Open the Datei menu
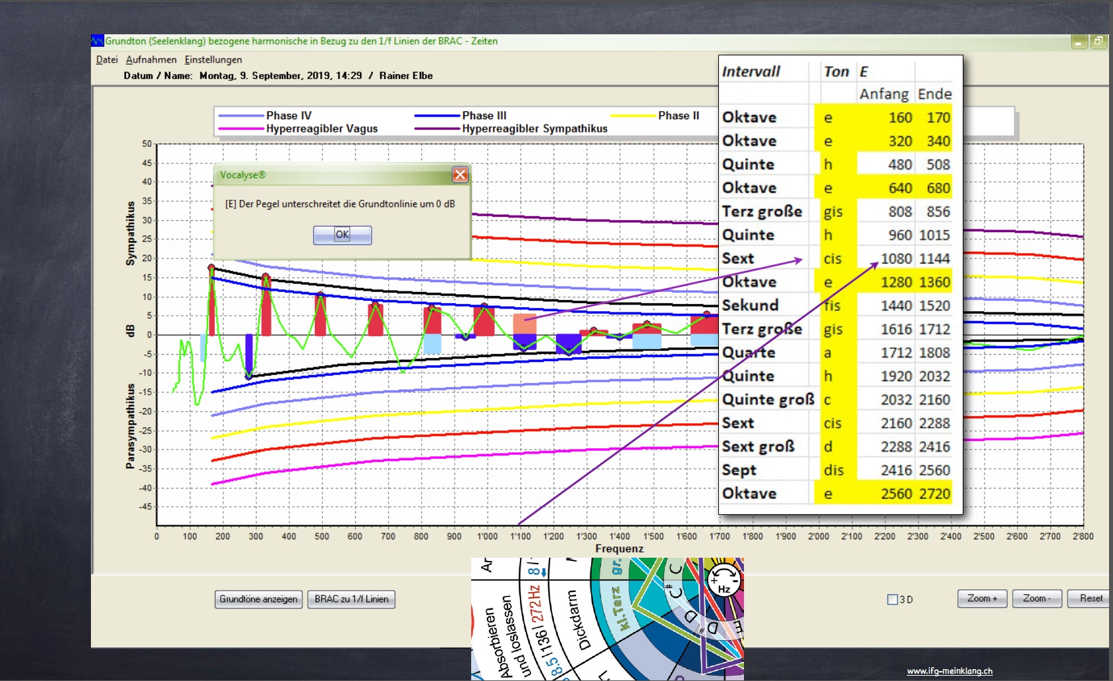 coord(107,59)
